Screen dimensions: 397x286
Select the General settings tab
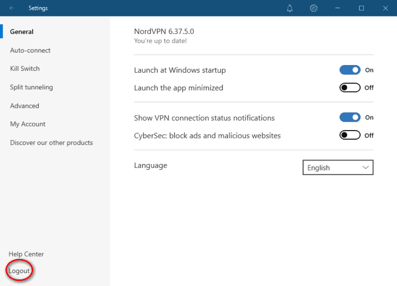coord(22,31)
